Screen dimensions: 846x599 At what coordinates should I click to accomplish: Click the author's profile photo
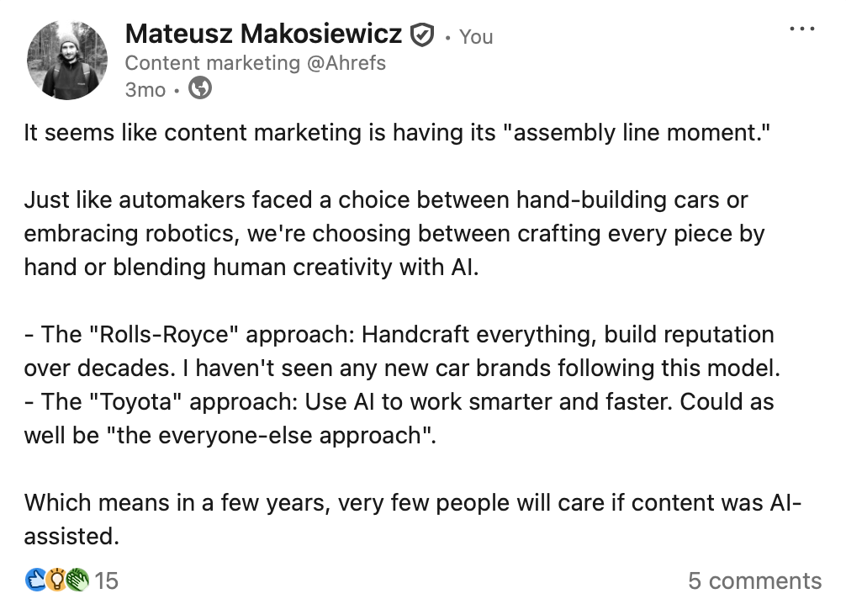click(67, 60)
